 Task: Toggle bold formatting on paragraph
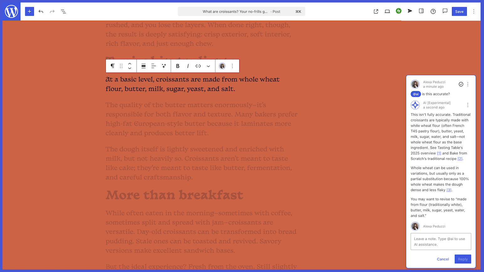178,66
